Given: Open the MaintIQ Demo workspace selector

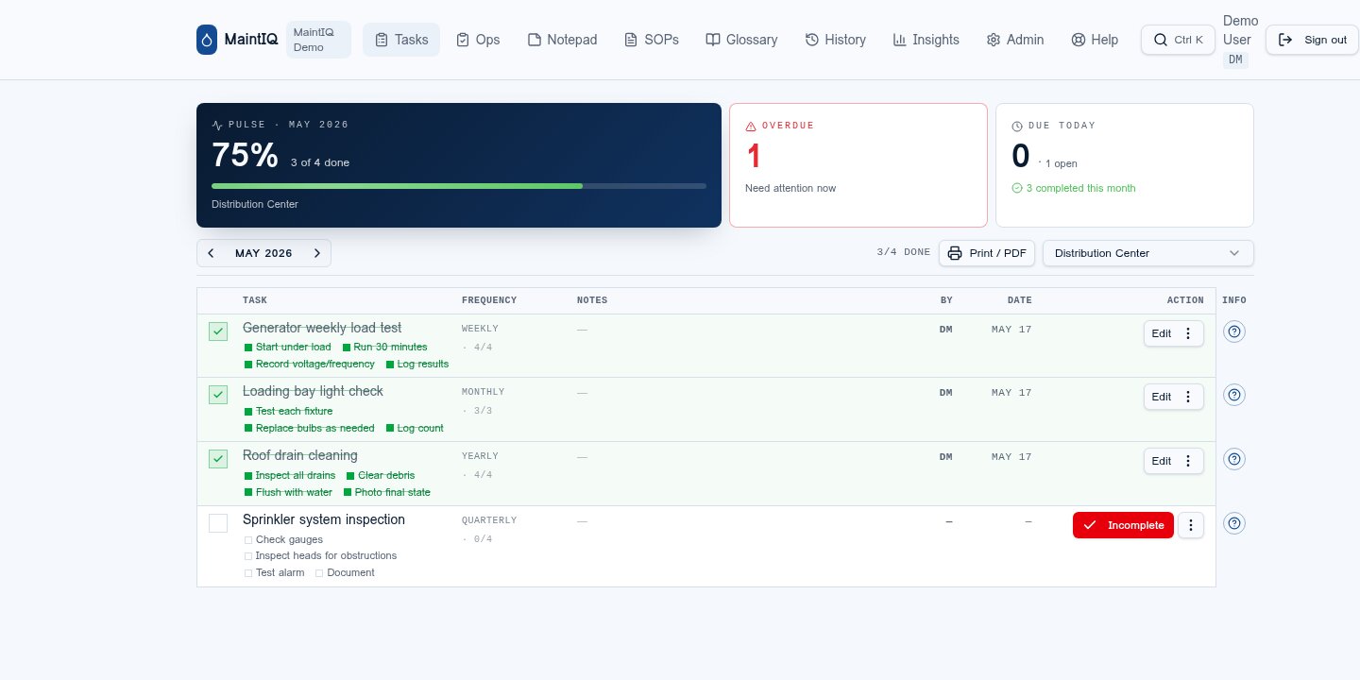Looking at the screenshot, I should tap(318, 40).
